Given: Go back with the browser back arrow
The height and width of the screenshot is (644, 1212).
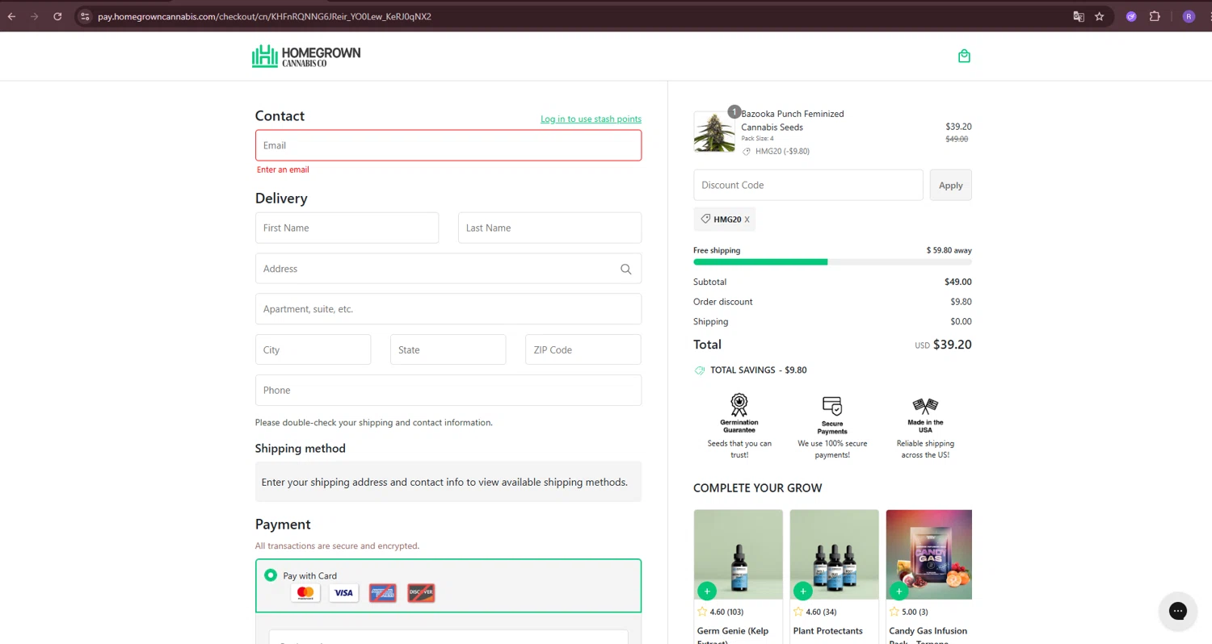Looking at the screenshot, I should click(11, 16).
